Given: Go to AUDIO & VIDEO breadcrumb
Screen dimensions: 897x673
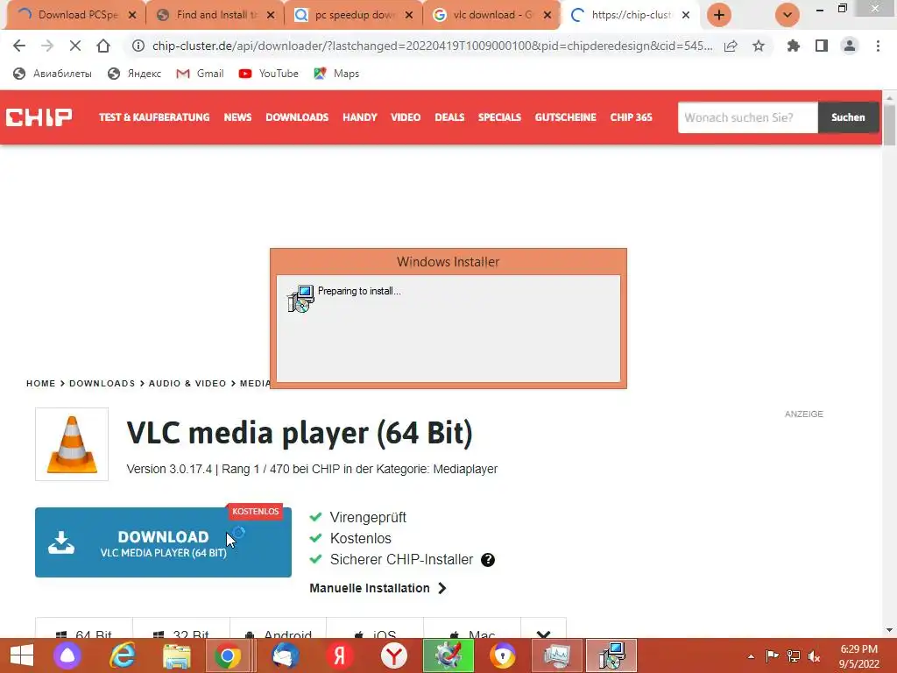Looking at the screenshot, I should pyautogui.click(x=187, y=384).
